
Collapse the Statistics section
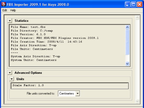click(x=10, y=21)
